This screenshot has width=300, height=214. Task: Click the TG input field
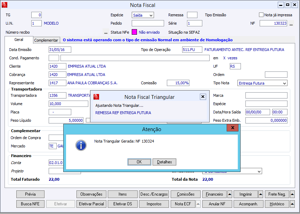pyautogui.click(x=37, y=15)
